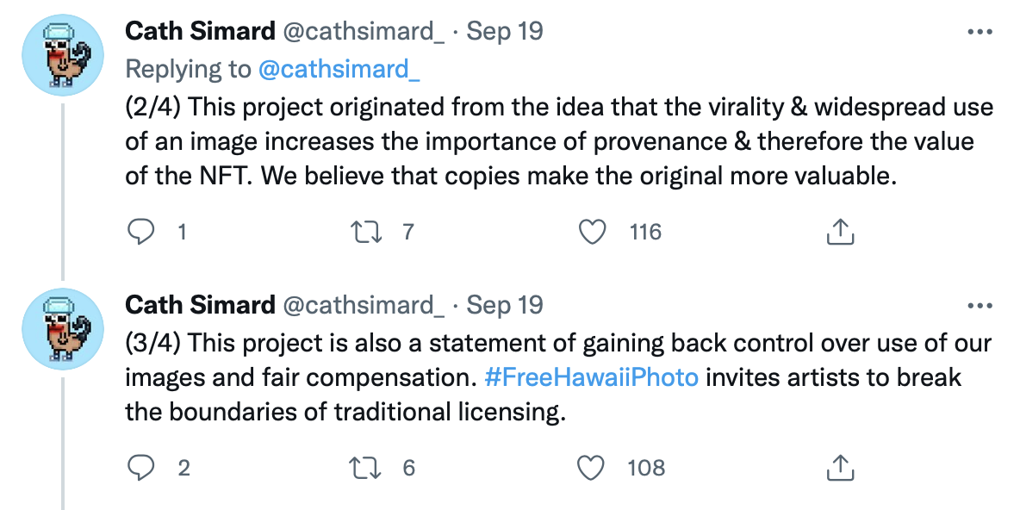The width and height of the screenshot is (1020, 510).
Task: Open more options on (3/4) tweet
Action: coord(980,306)
